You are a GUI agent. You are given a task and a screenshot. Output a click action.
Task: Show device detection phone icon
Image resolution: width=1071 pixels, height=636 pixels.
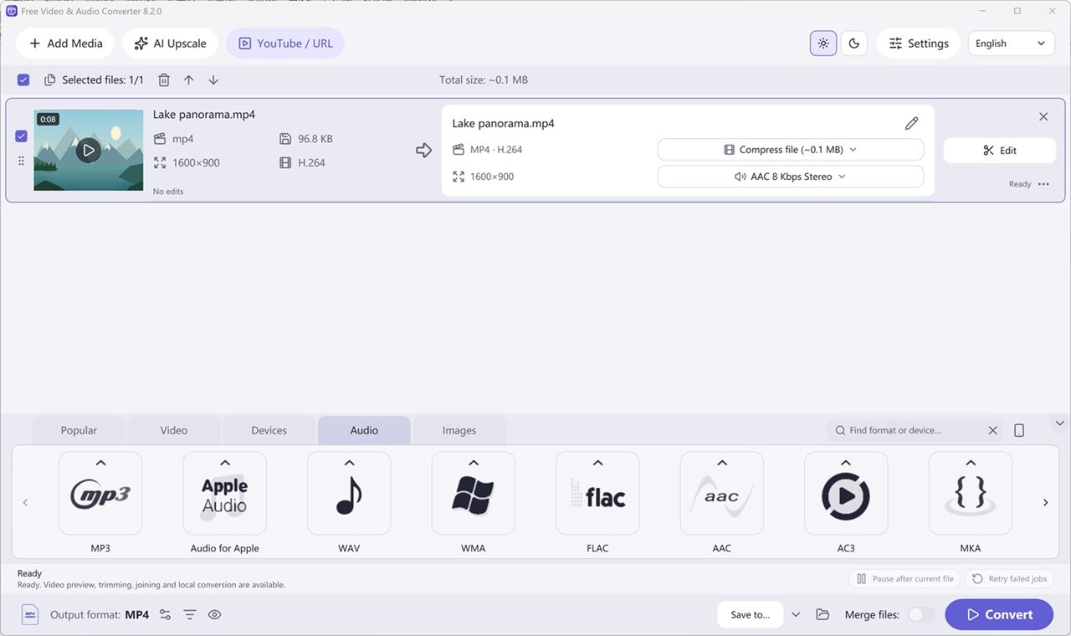coord(1019,430)
